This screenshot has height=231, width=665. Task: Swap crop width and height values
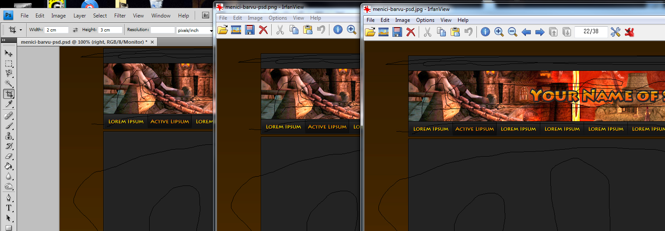(75, 30)
